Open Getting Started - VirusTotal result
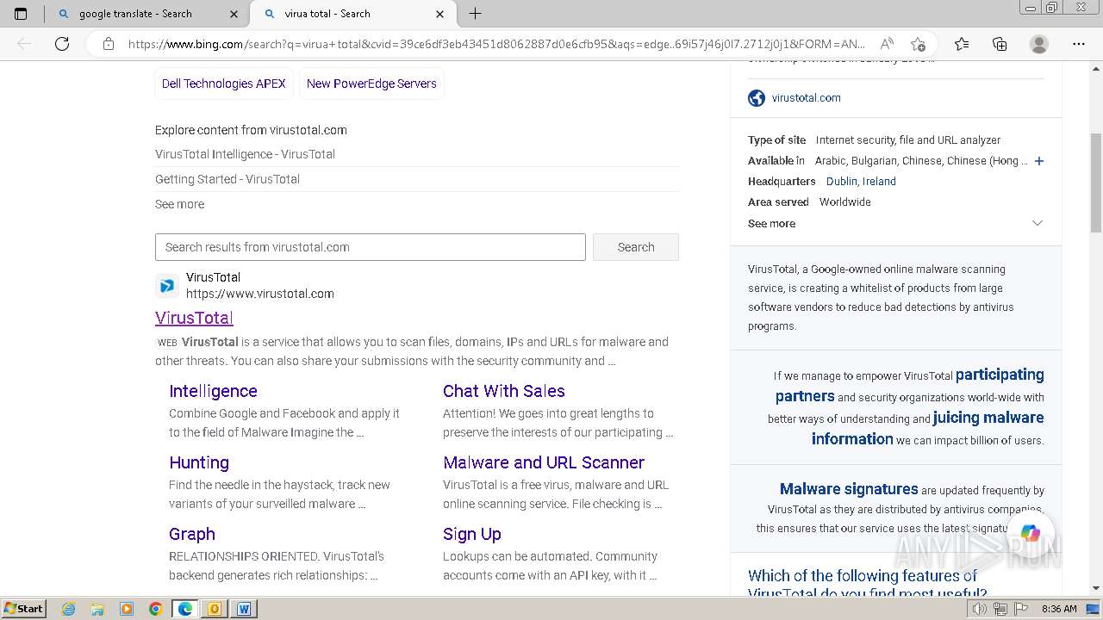1103x620 pixels. coord(227,179)
